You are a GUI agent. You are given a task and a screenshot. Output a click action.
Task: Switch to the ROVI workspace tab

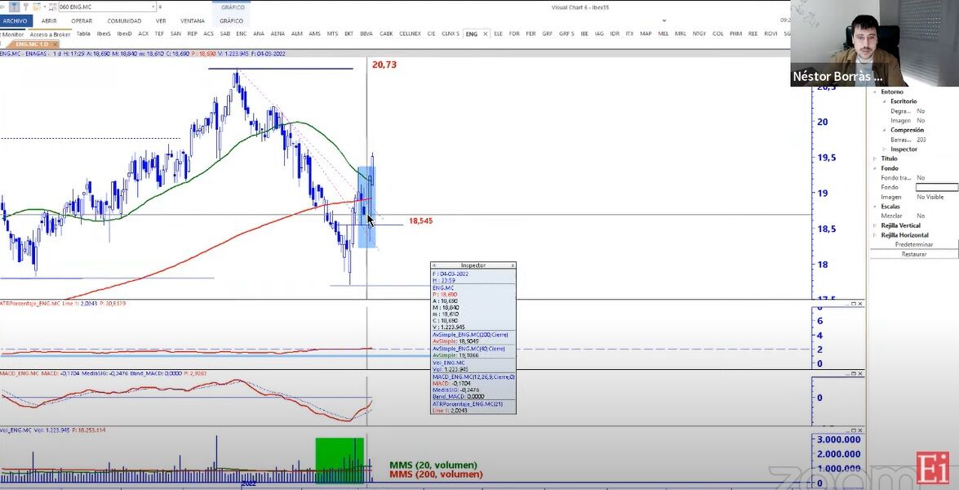tap(770, 33)
